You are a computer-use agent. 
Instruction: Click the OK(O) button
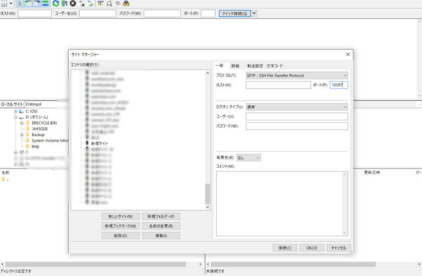coord(312,248)
